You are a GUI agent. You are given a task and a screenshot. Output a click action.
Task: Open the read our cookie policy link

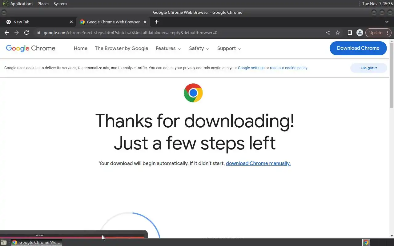coord(289,68)
